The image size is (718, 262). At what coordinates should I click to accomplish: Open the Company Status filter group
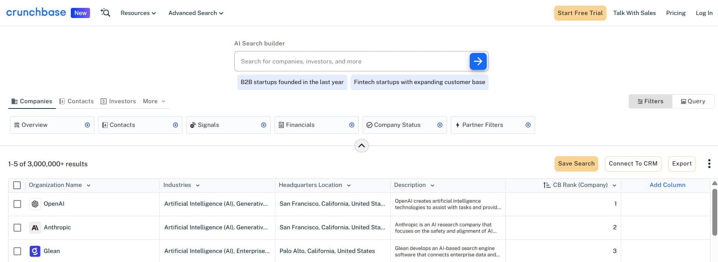(405, 125)
